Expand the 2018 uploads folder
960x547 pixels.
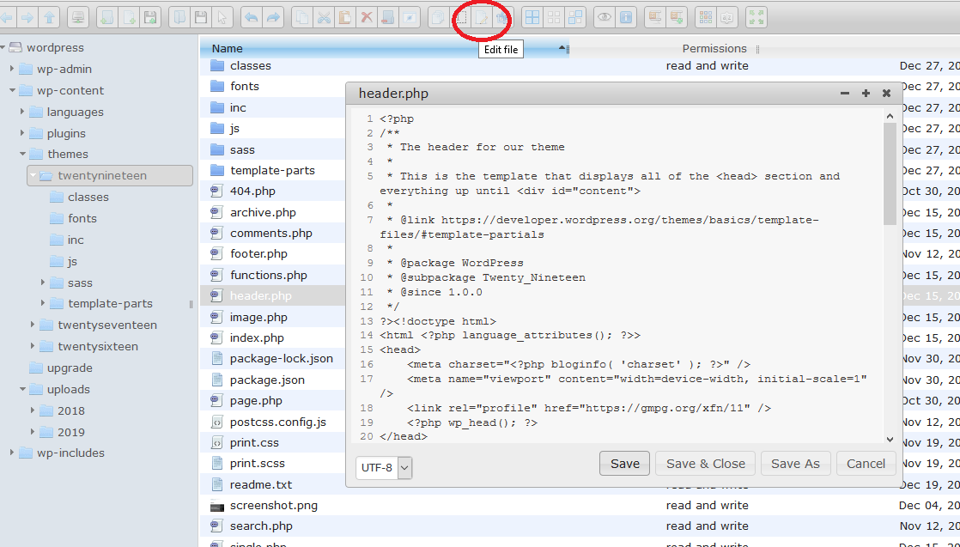33,410
